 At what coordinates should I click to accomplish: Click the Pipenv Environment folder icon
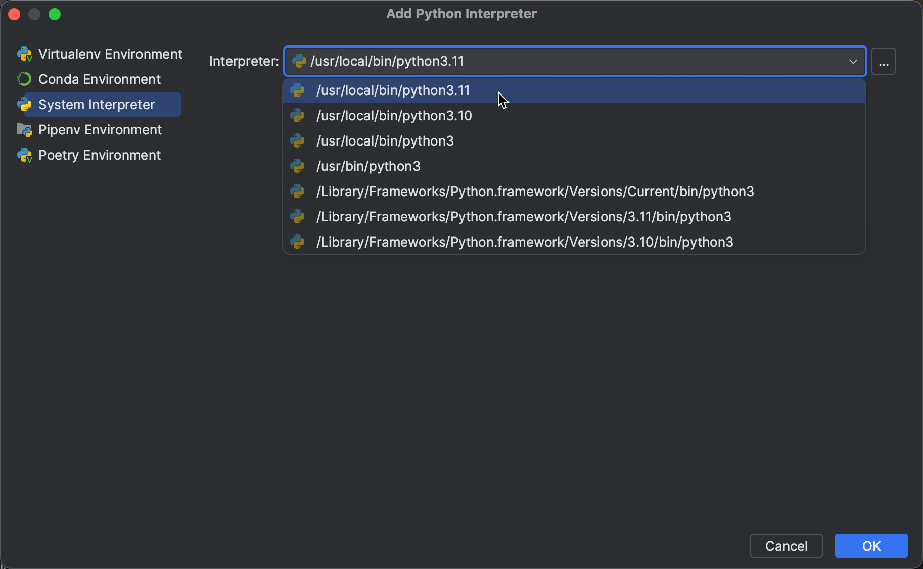(23, 130)
